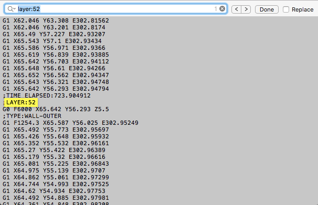
Task: Click line ending E302.97525
Action: tap(56, 184)
